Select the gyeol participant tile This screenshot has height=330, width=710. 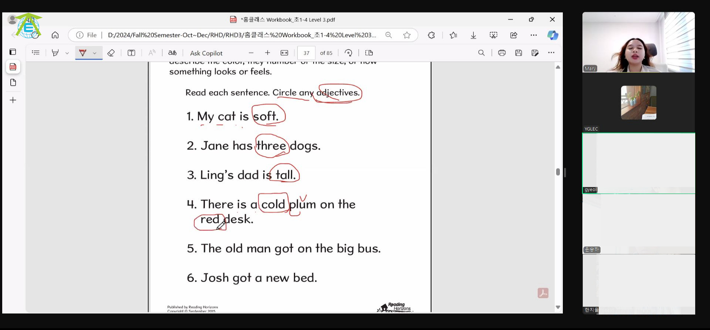pyautogui.click(x=639, y=163)
